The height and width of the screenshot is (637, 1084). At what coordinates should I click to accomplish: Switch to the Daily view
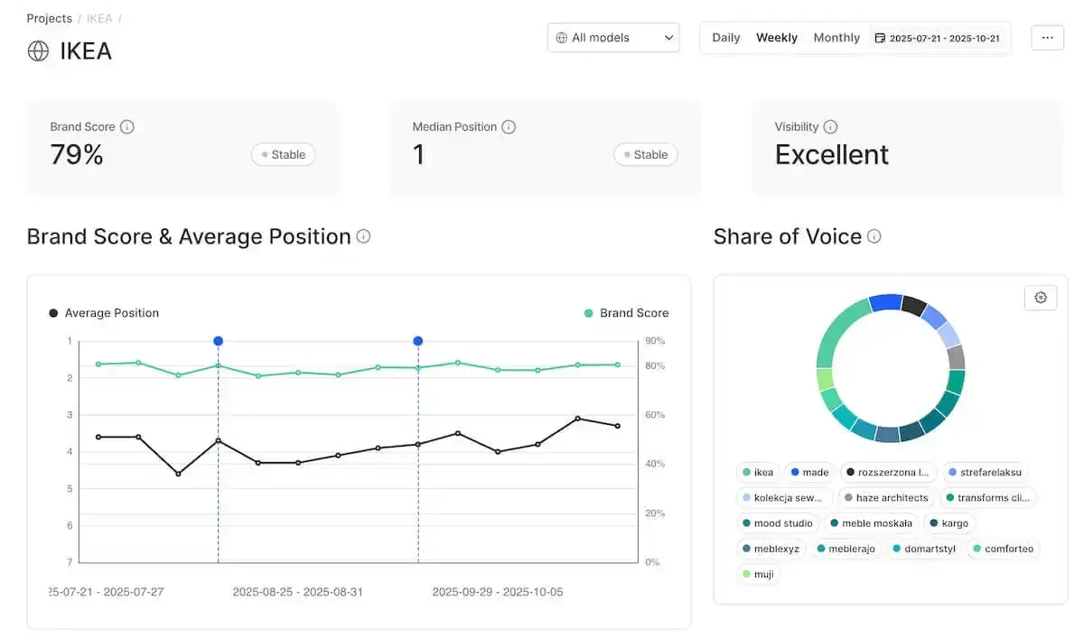click(725, 38)
